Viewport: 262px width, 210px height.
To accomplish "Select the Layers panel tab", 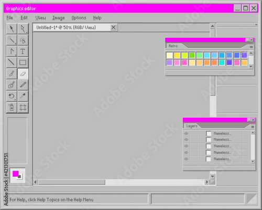I will click(x=192, y=126).
